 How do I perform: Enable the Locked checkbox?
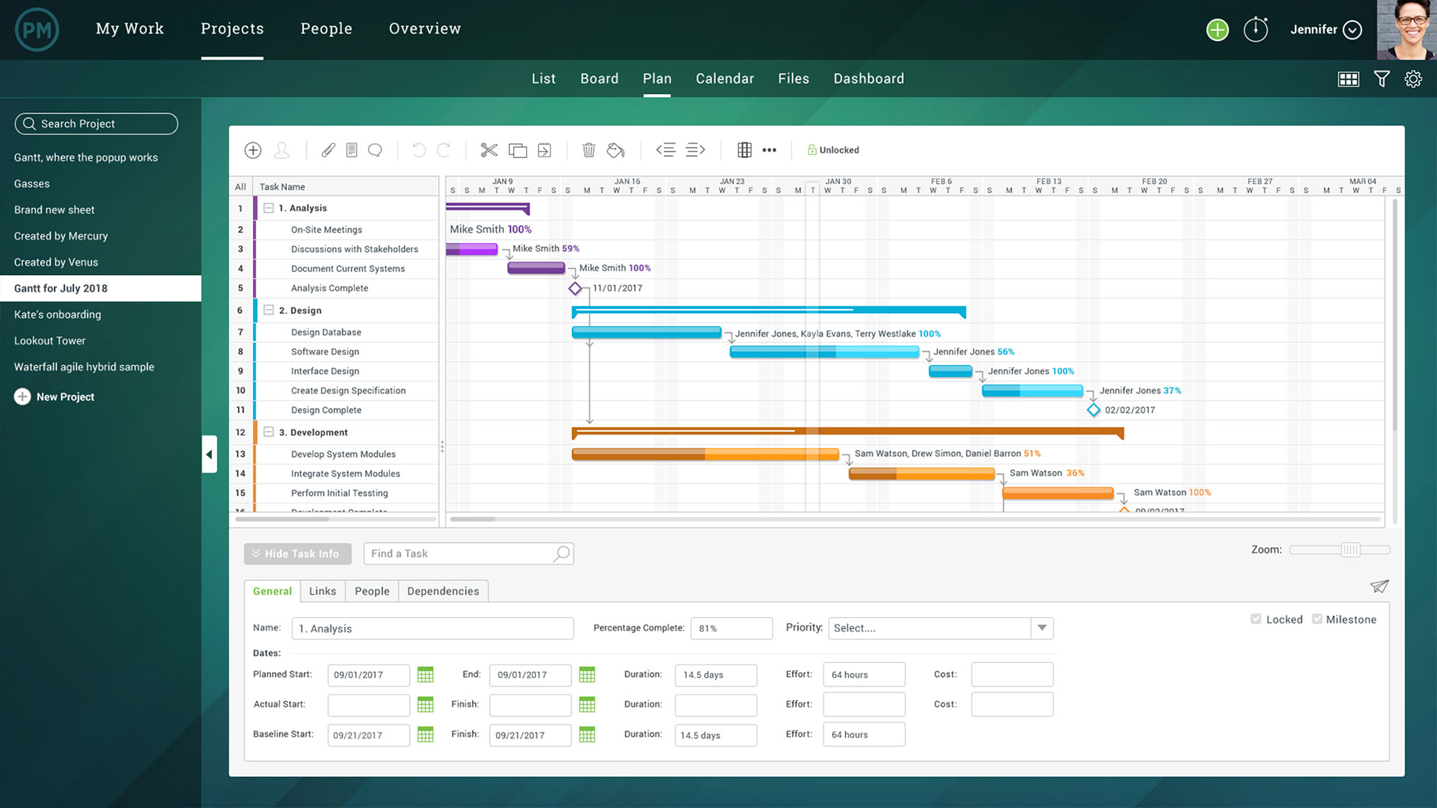point(1255,618)
